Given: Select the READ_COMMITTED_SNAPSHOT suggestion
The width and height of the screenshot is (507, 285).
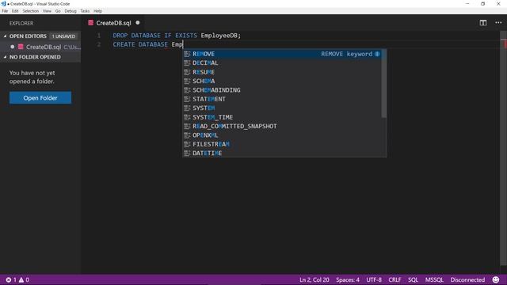Looking at the screenshot, I should pyautogui.click(x=282, y=127).
